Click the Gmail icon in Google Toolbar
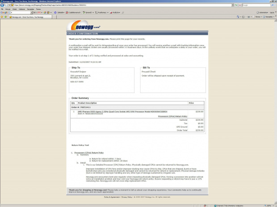Screen dimensions: 277x207 coord(39,12)
